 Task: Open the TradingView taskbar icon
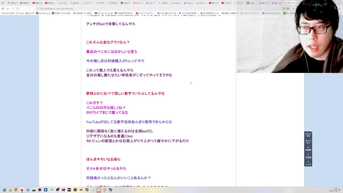(69, 190)
